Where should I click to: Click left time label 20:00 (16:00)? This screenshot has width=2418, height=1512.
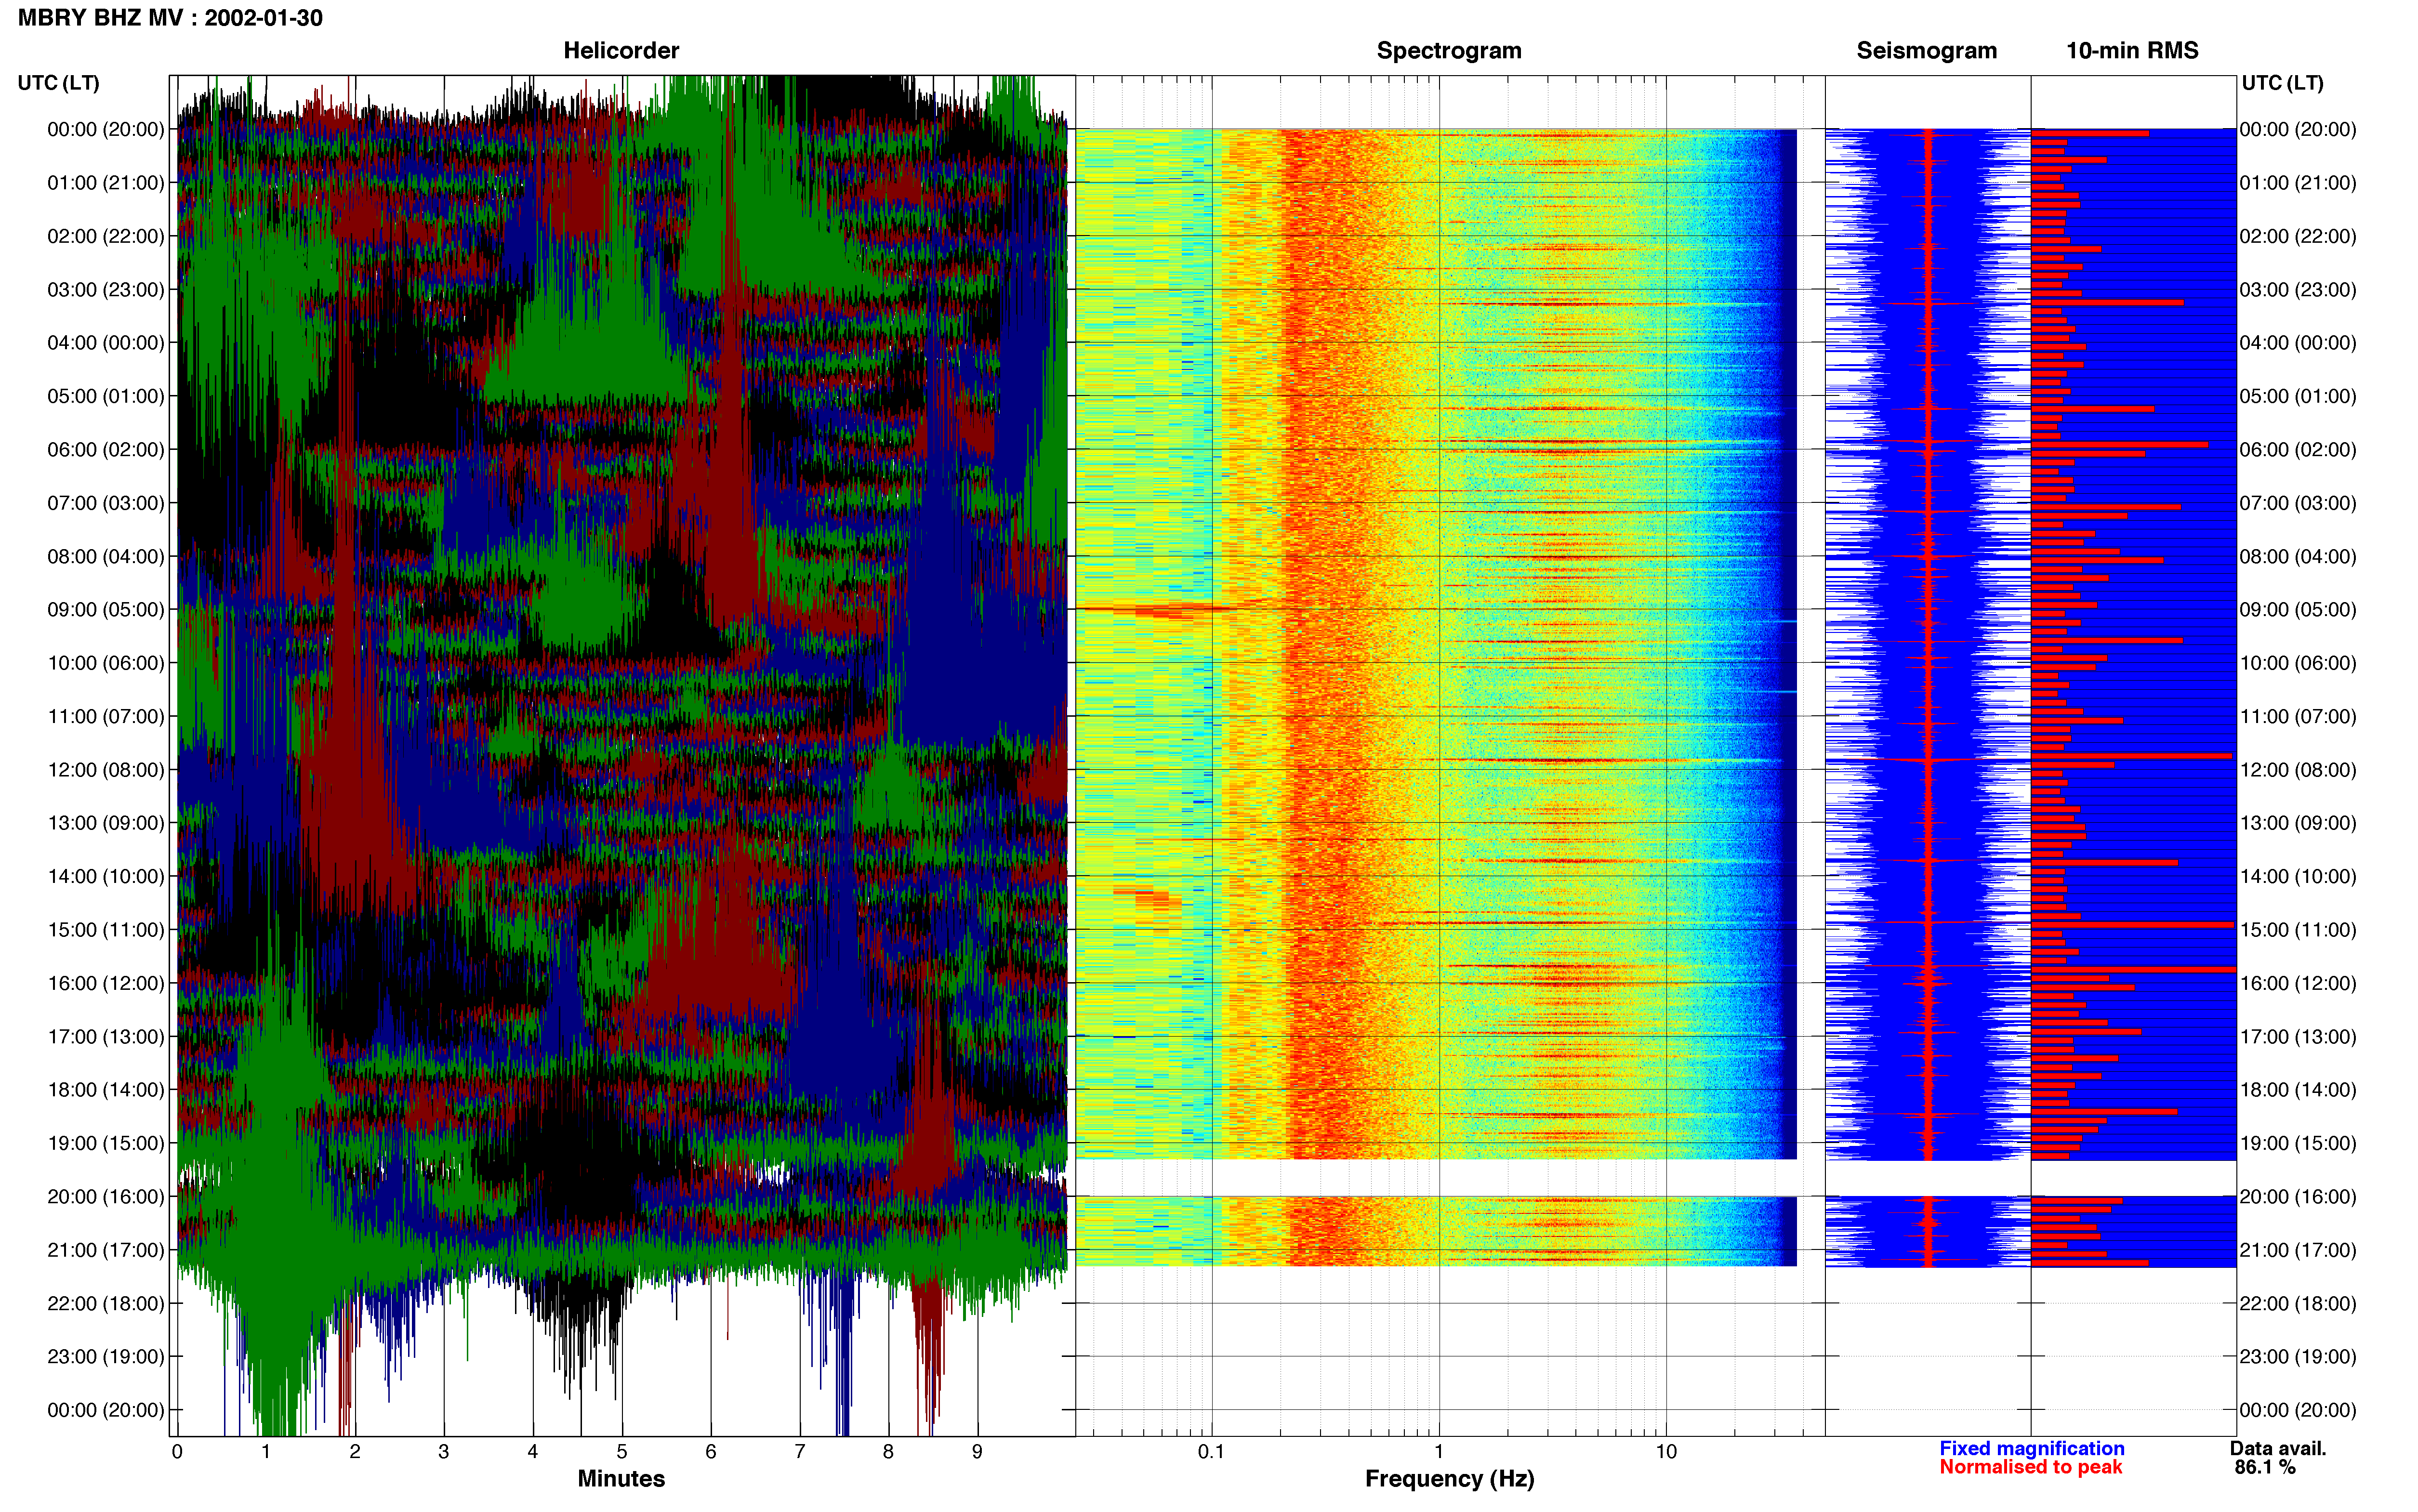pos(106,1197)
